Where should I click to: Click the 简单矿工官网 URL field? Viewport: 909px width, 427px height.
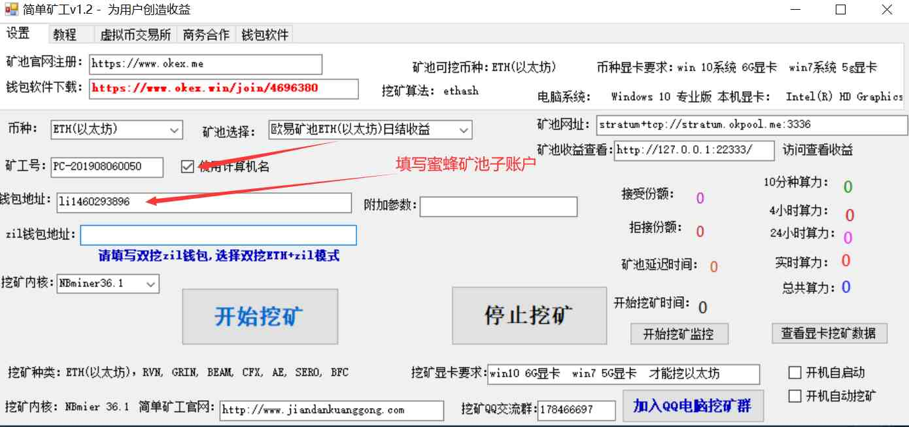pos(332,411)
